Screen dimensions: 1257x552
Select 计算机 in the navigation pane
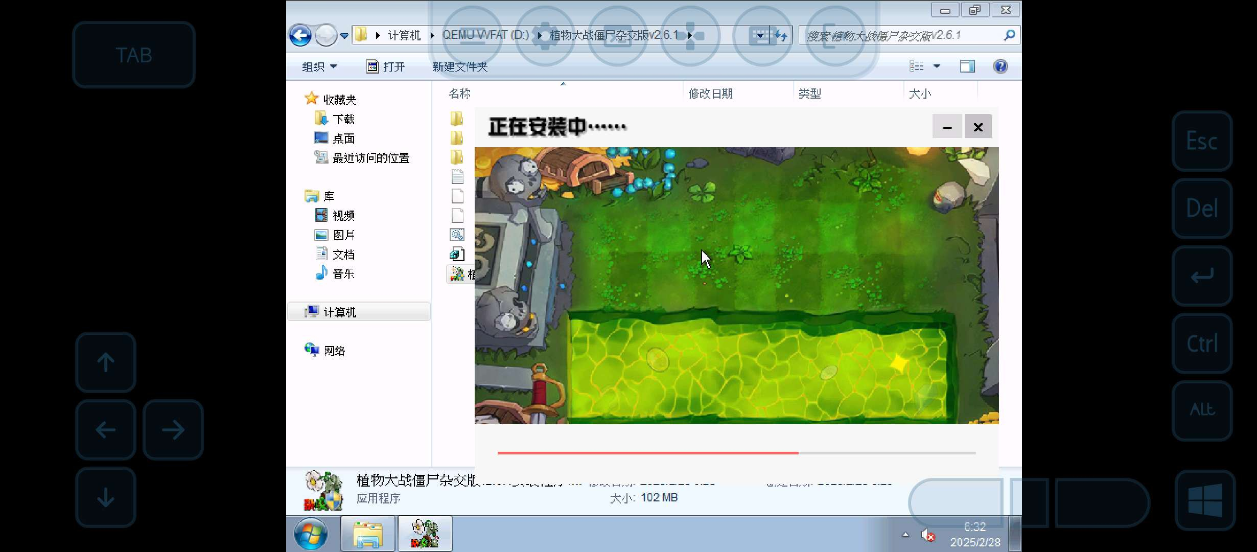339,312
